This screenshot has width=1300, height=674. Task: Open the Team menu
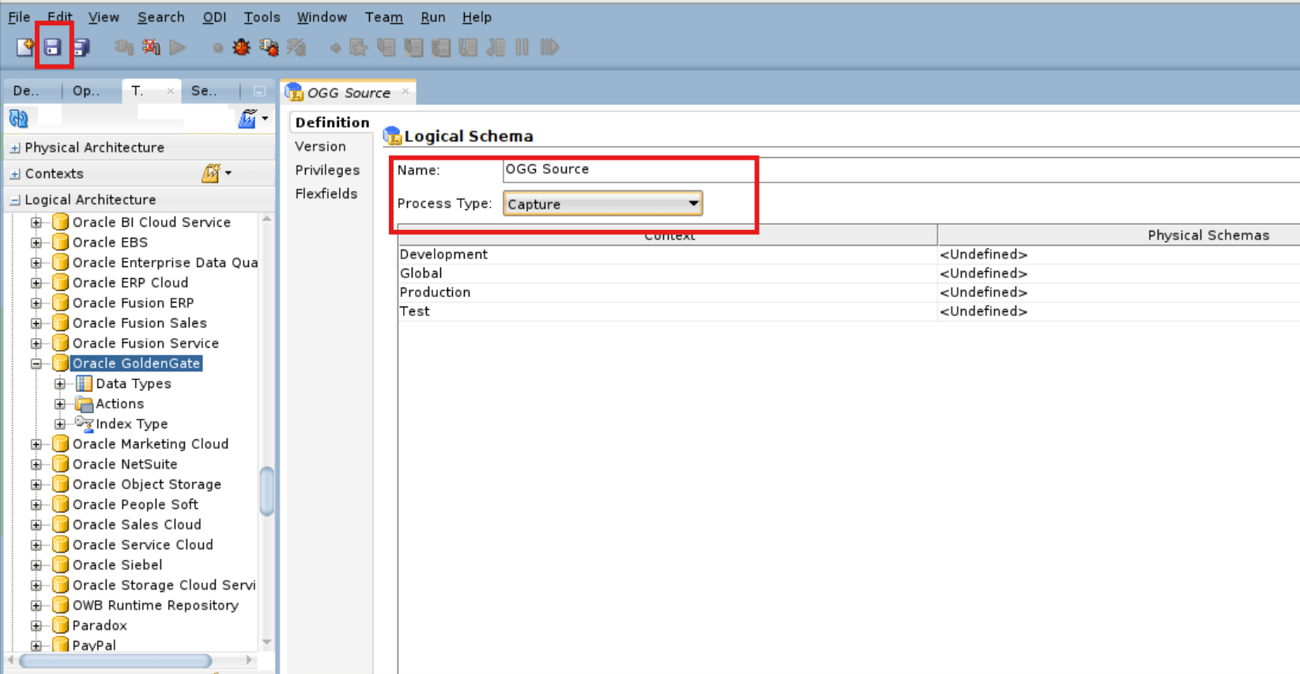pyautogui.click(x=383, y=17)
